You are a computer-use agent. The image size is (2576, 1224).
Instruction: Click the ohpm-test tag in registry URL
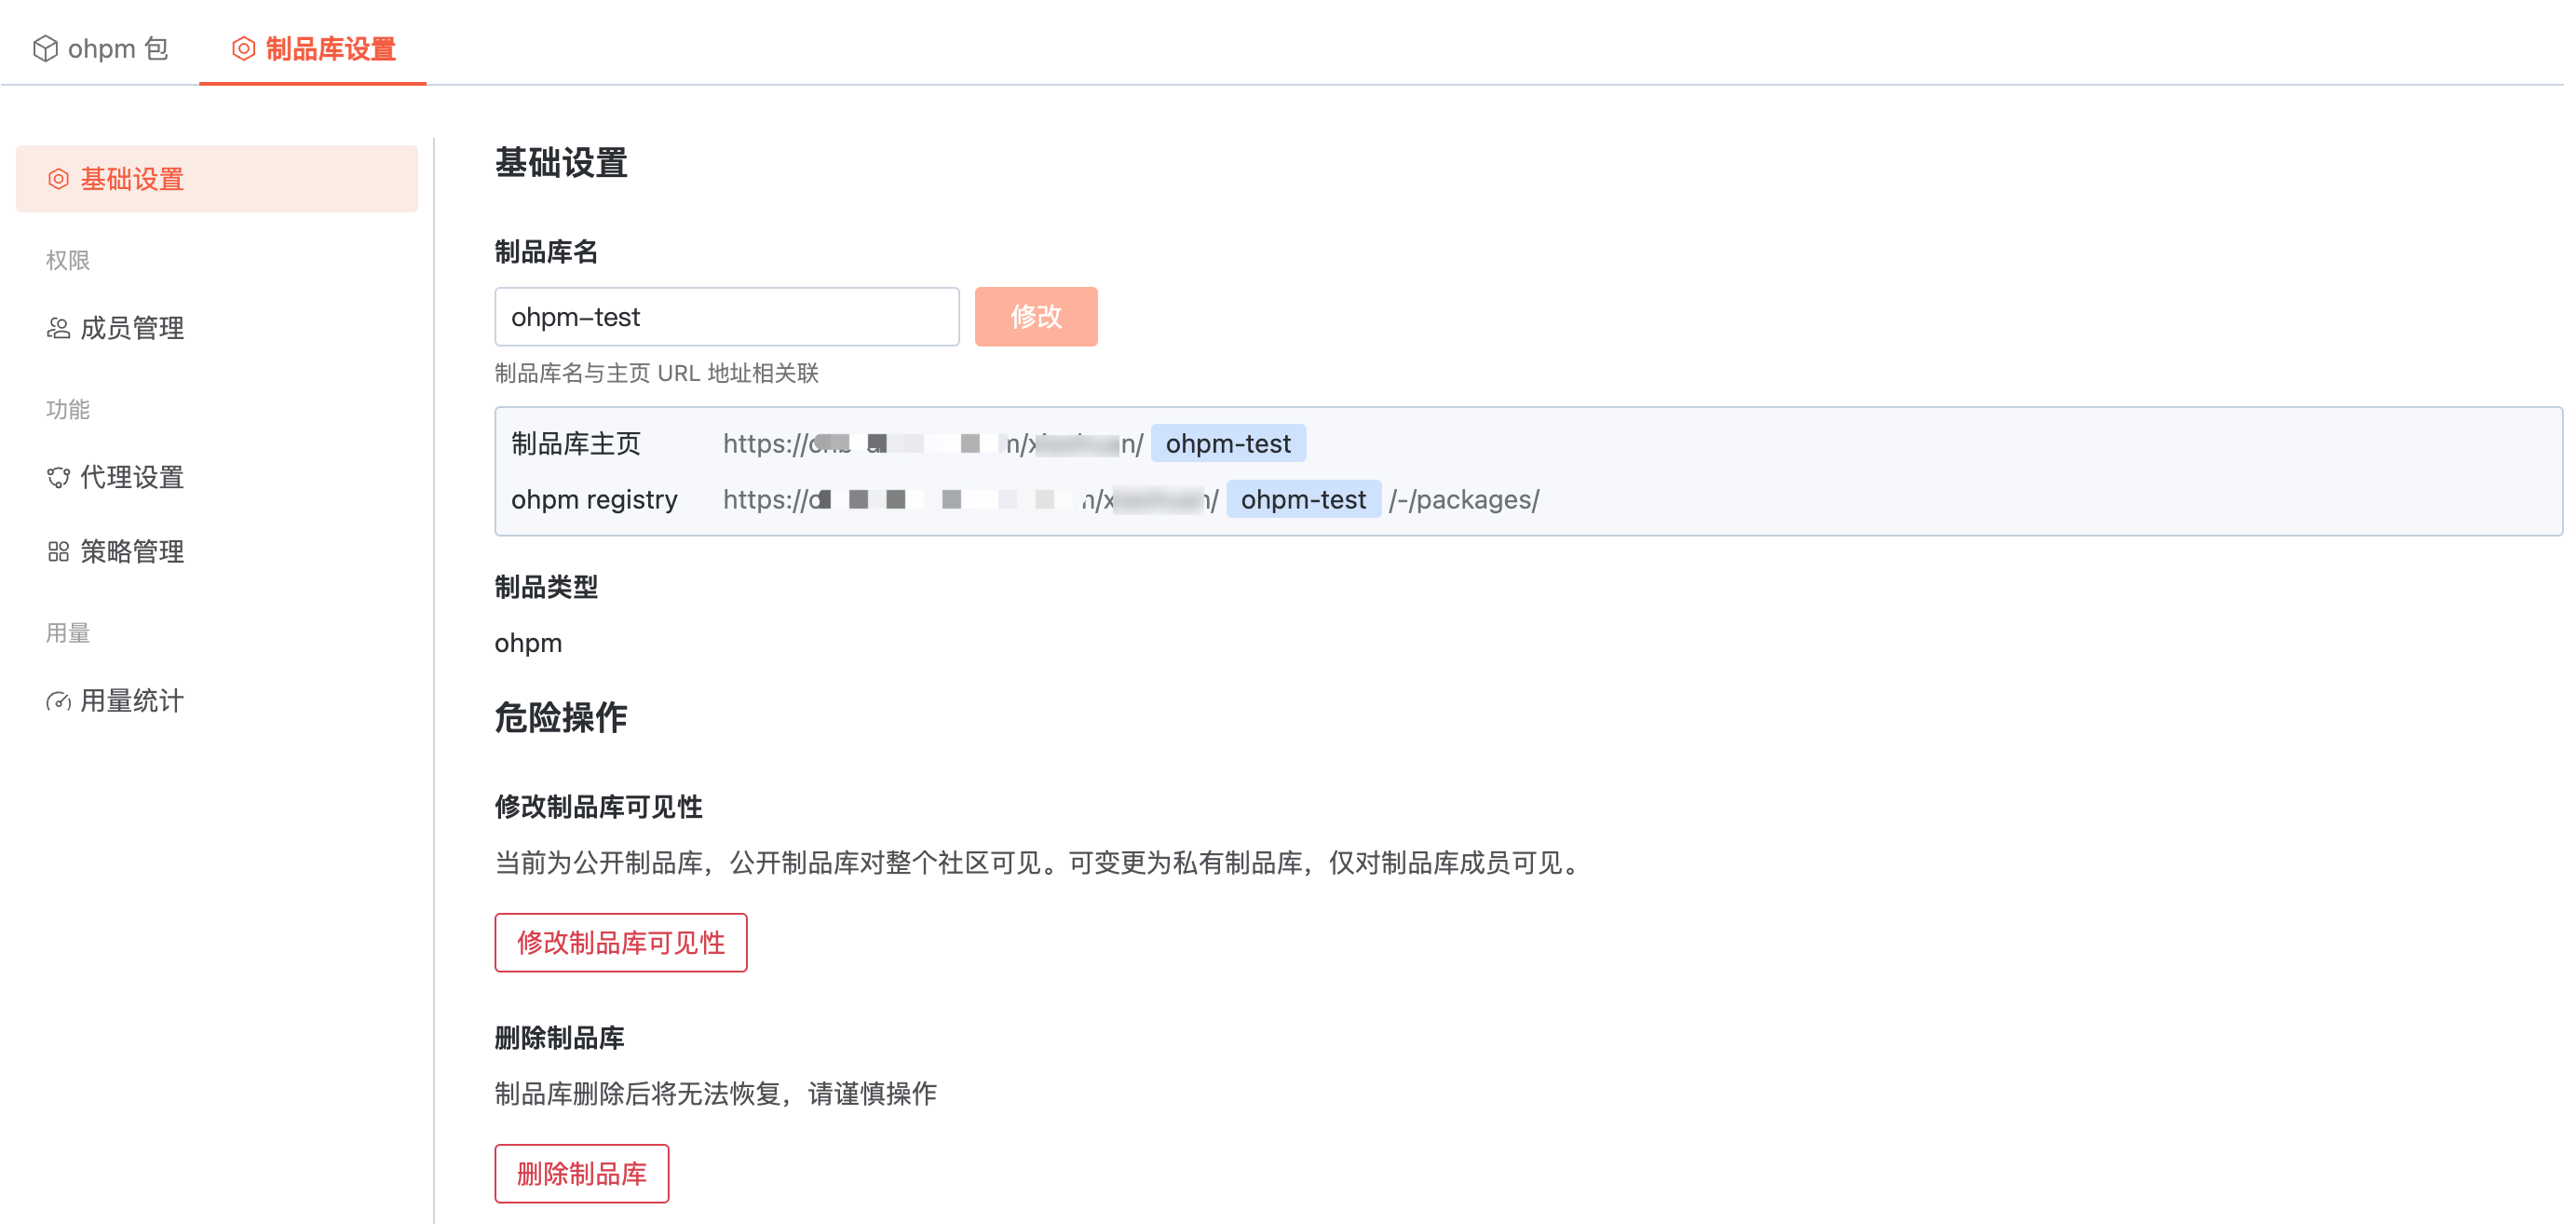coord(1302,499)
